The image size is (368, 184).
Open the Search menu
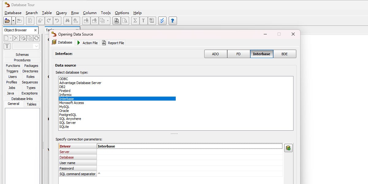click(x=32, y=13)
